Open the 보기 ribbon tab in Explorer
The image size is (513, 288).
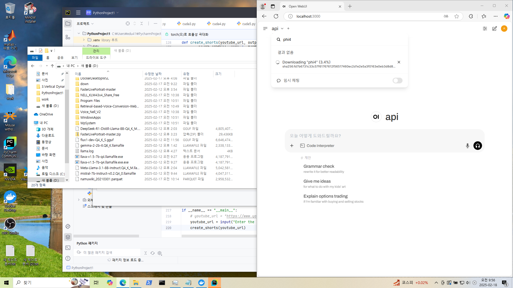(74, 58)
